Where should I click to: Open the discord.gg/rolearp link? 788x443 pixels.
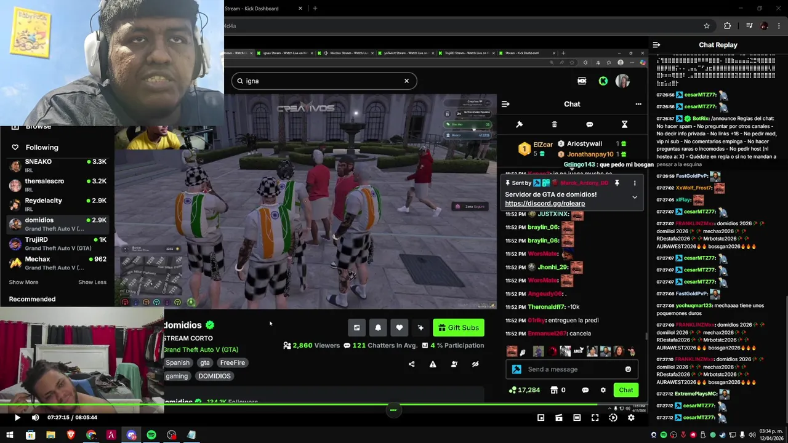[545, 204]
